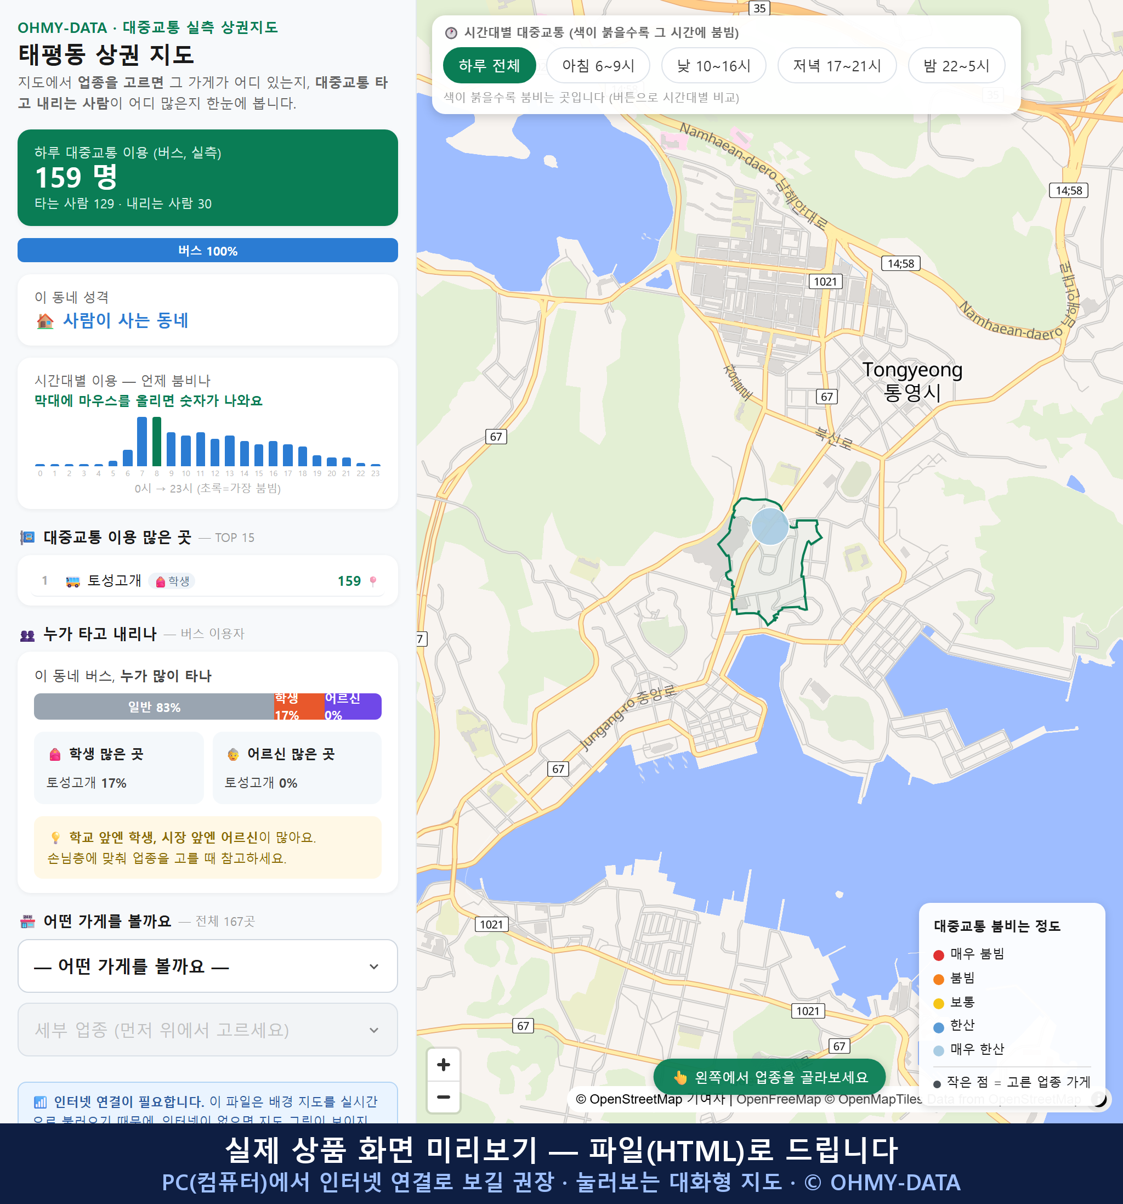This screenshot has height=1204, width=1123.
Task: Click the 토성고개 17% text
Action: (x=87, y=783)
